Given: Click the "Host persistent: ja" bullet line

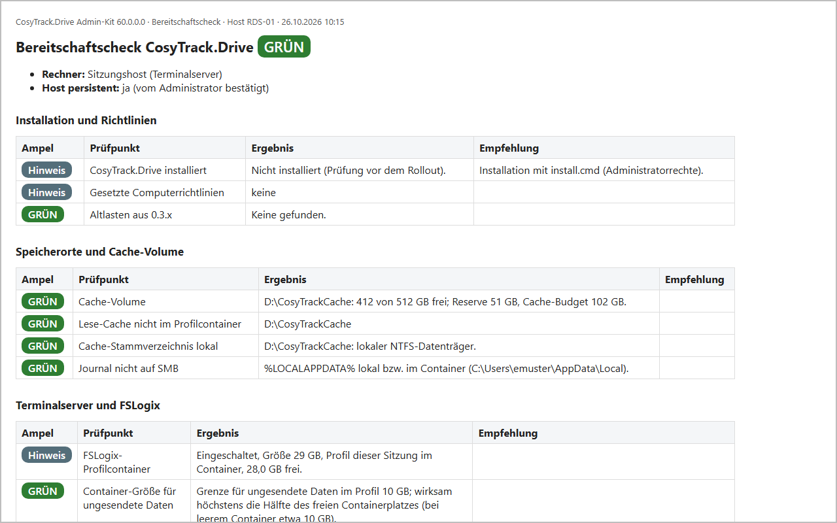Looking at the screenshot, I should (156, 88).
